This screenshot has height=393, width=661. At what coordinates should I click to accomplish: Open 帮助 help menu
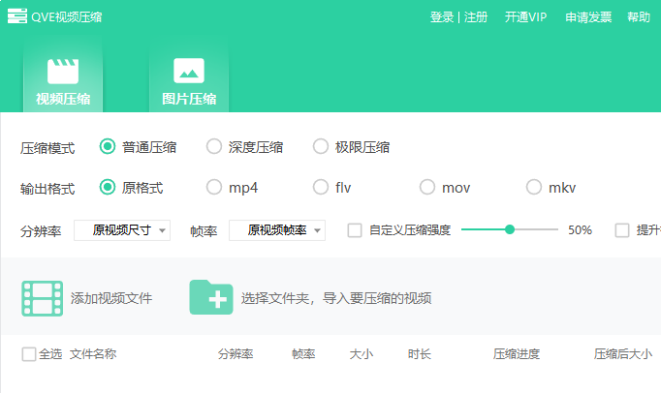point(639,17)
